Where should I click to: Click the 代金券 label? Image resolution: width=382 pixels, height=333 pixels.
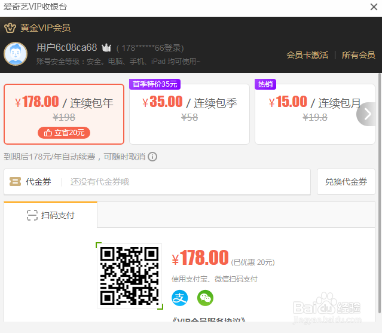[38, 182]
